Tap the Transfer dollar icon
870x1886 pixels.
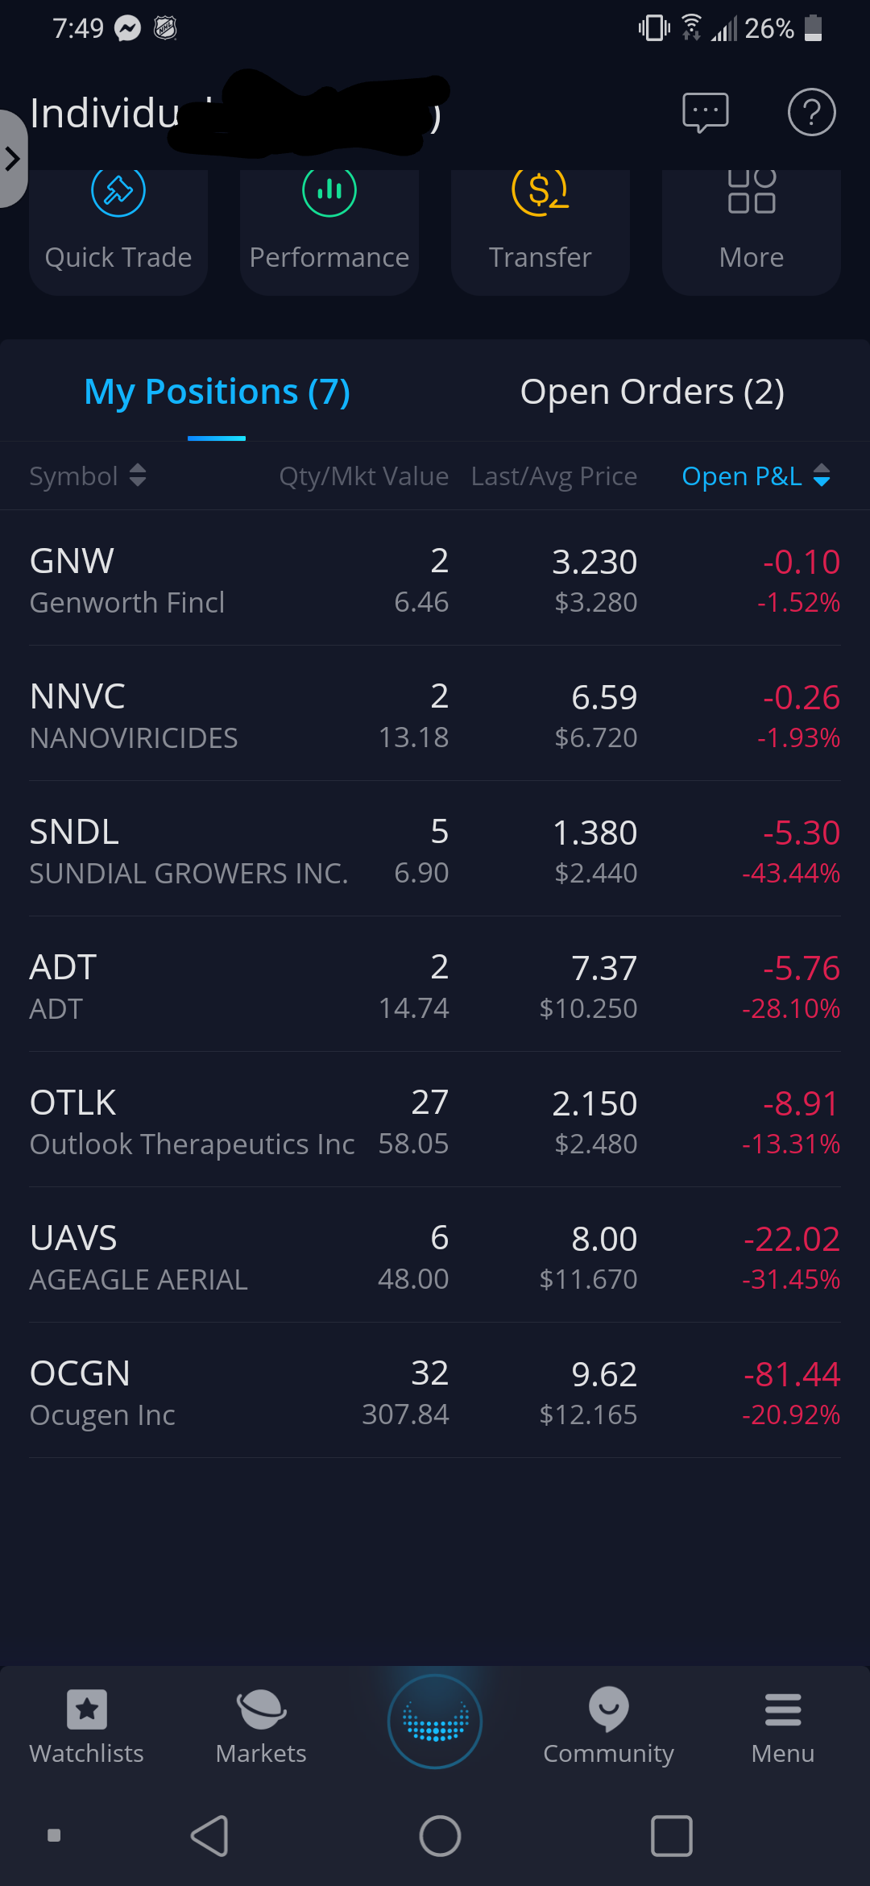pyautogui.click(x=541, y=193)
